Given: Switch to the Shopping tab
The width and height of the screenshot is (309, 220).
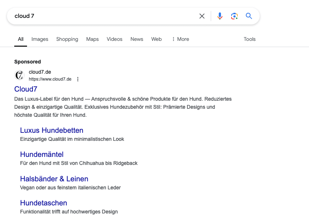Looking at the screenshot, I should tap(67, 39).
